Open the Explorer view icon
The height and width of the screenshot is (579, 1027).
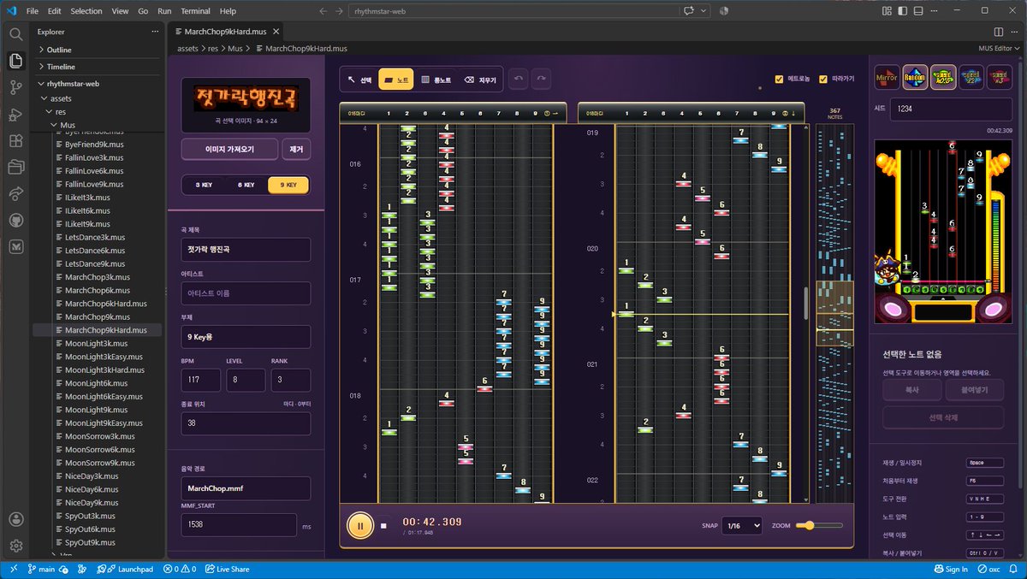[x=15, y=61]
